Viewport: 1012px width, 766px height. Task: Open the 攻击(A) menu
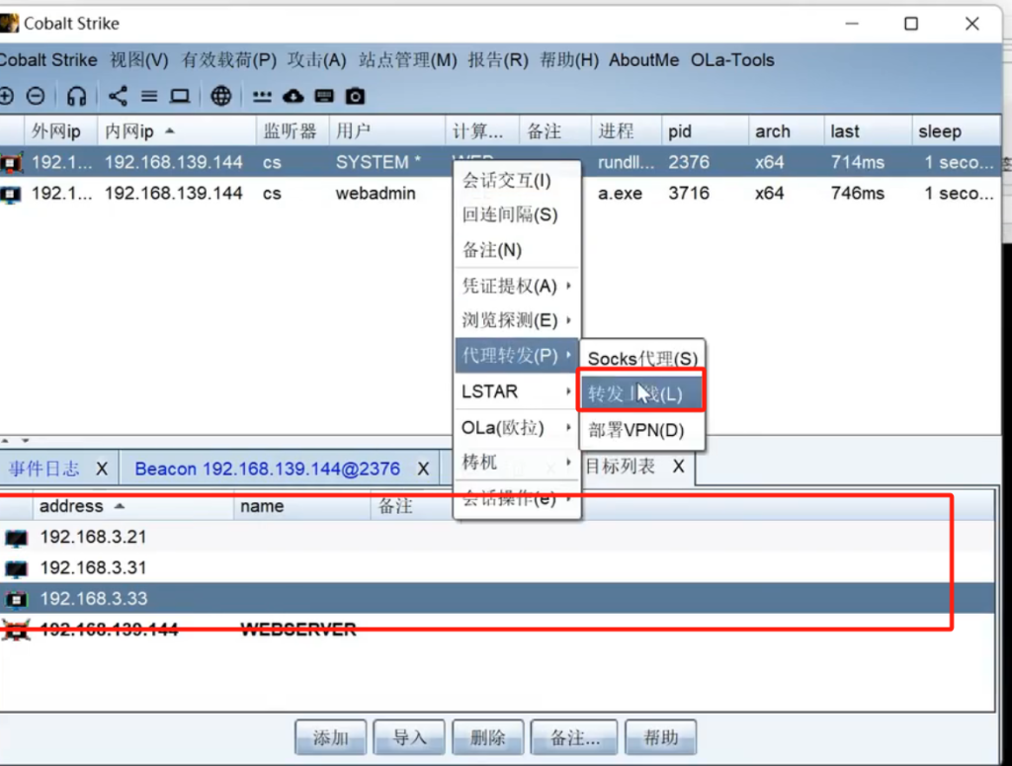pos(317,60)
